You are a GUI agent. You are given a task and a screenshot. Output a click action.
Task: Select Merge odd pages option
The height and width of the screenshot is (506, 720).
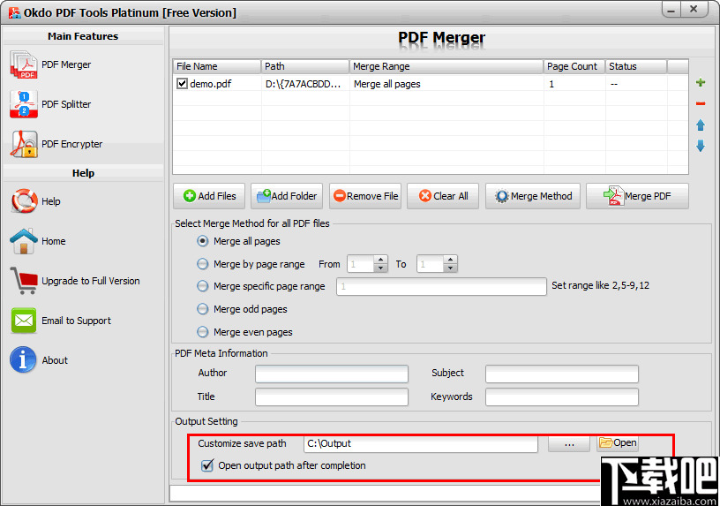coord(203,309)
